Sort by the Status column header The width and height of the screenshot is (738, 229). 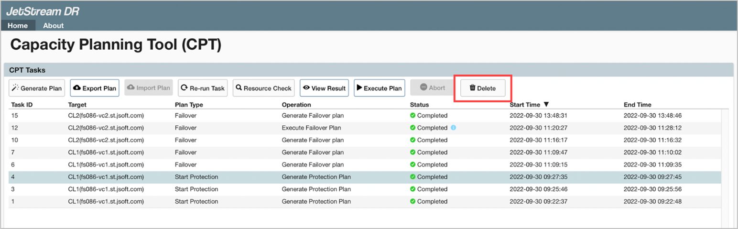(419, 104)
